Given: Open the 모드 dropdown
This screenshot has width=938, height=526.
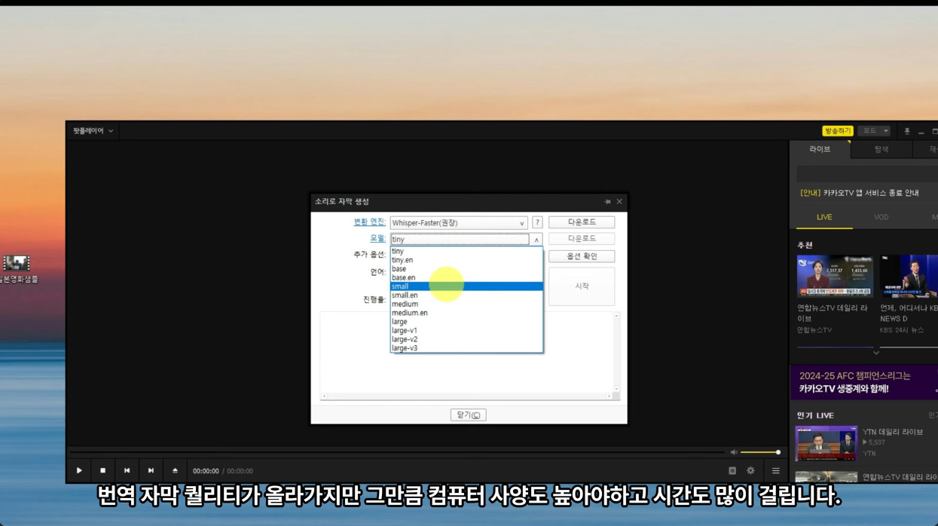Looking at the screenshot, I should pyautogui.click(x=875, y=131).
